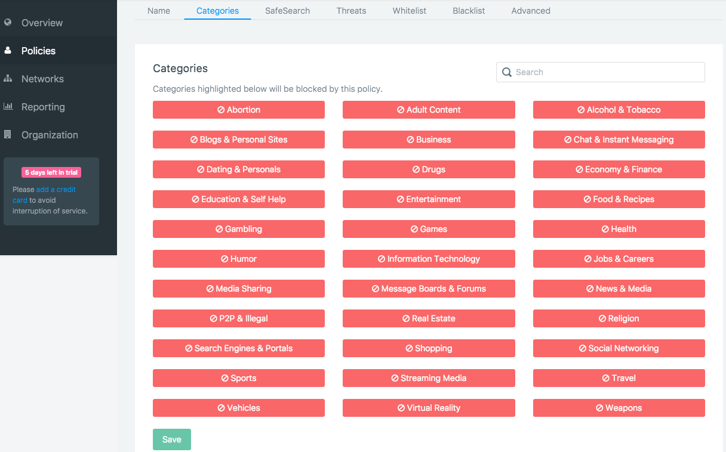Click the bar chart icon beside Reporting
This screenshot has width=726, height=452.
[x=8, y=107]
